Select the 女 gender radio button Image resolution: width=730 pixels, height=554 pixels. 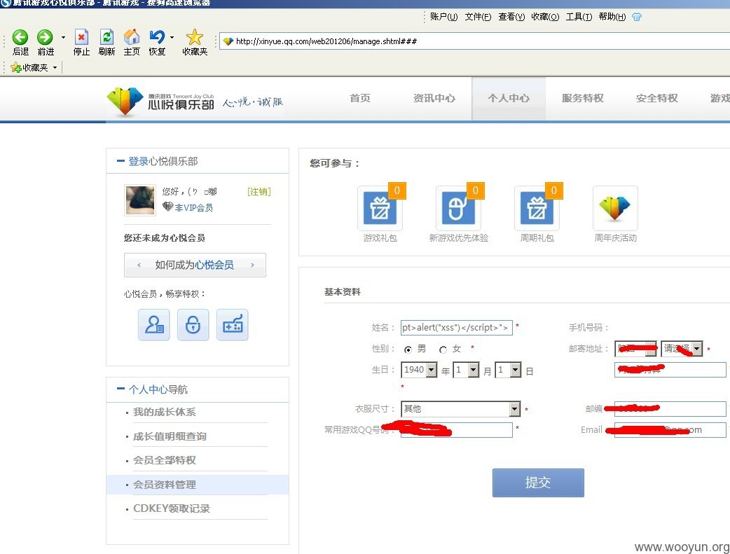point(443,349)
